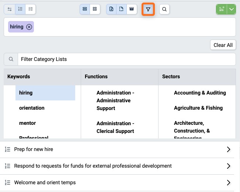Expand chevron for Welcome and orient temps
Image resolution: width=240 pixels, height=192 pixels.
coord(229,183)
